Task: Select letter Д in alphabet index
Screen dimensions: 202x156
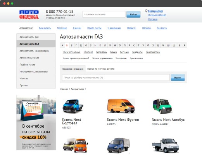Action: (81, 45)
